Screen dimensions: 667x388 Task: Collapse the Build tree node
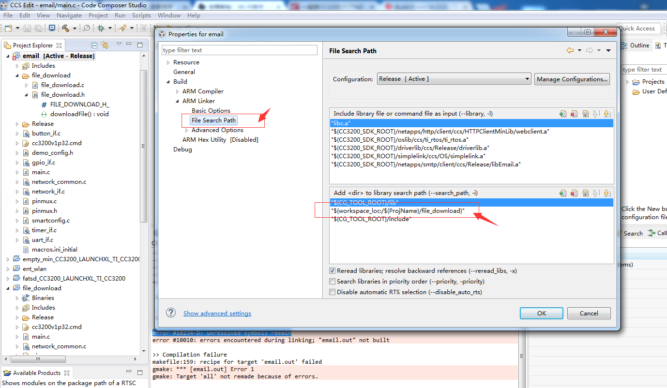(168, 82)
